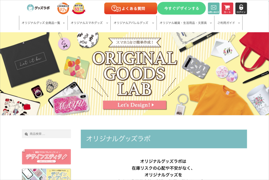
Task: Open the デザインエディタ pink sidebar banner
Action: click(46, 157)
